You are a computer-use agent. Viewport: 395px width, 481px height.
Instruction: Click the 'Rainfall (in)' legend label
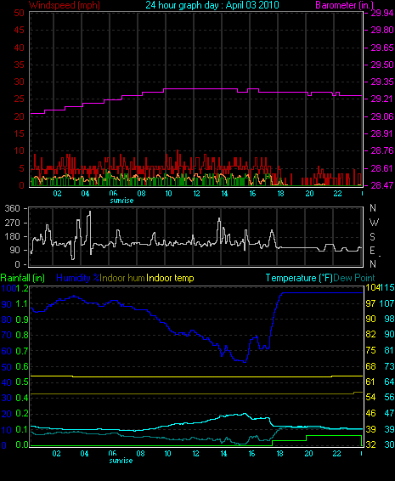[23, 278]
